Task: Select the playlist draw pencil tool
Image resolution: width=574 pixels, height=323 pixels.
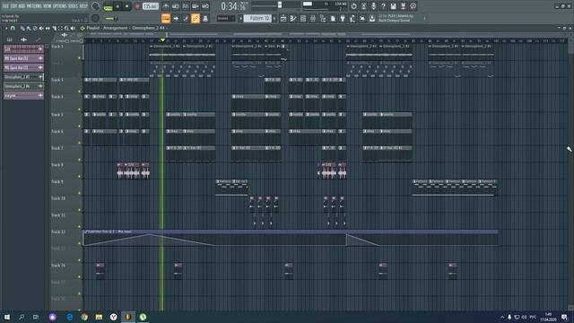Action: 22,28
